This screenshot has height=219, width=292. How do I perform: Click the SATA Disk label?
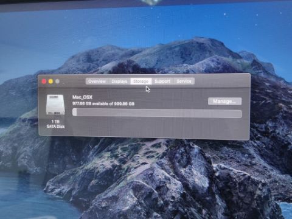(x=55, y=127)
